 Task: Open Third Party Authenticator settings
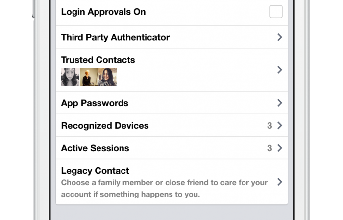[115, 37]
